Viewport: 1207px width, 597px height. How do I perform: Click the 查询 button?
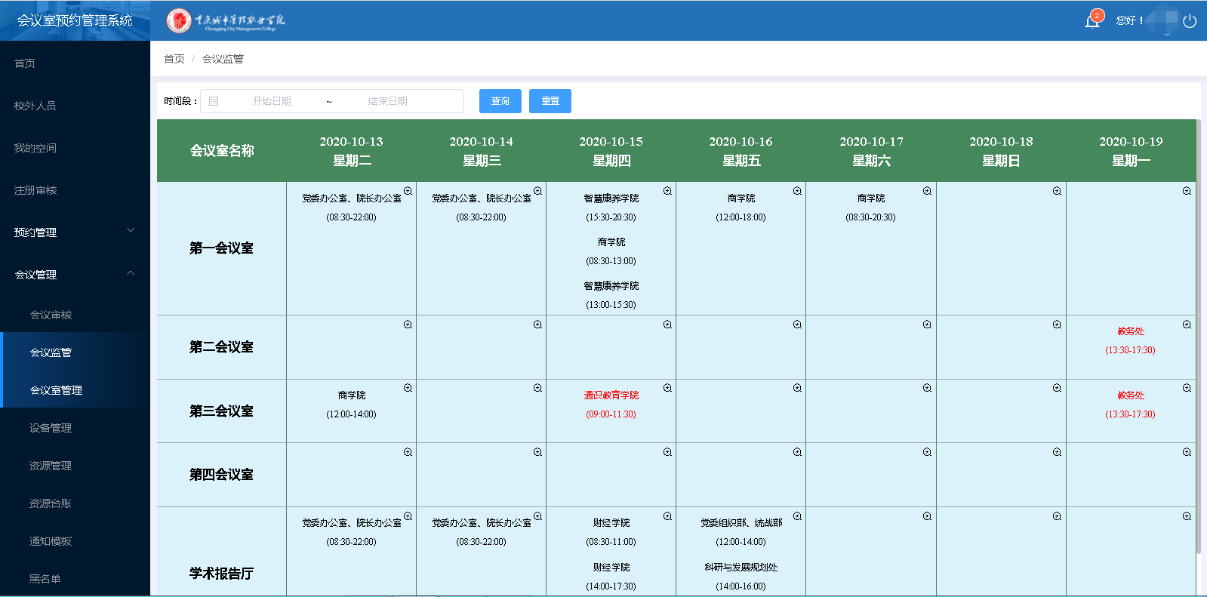(500, 101)
